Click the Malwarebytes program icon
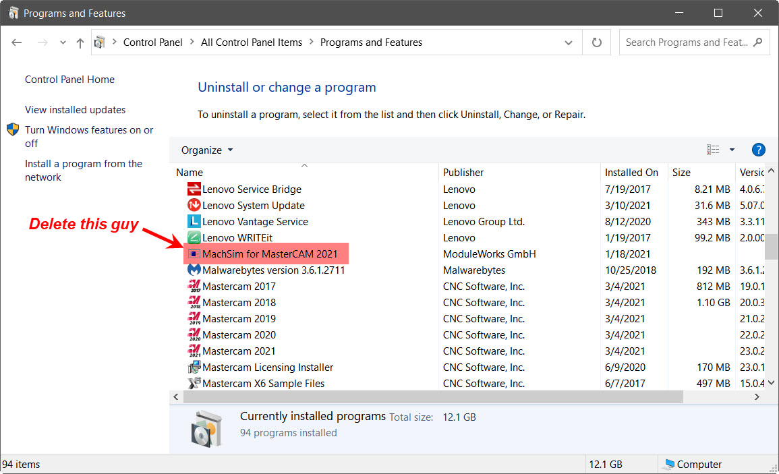Image resolution: width=779 pixels, height=474 pixels. pyautogui.click(x=194, y=270)
